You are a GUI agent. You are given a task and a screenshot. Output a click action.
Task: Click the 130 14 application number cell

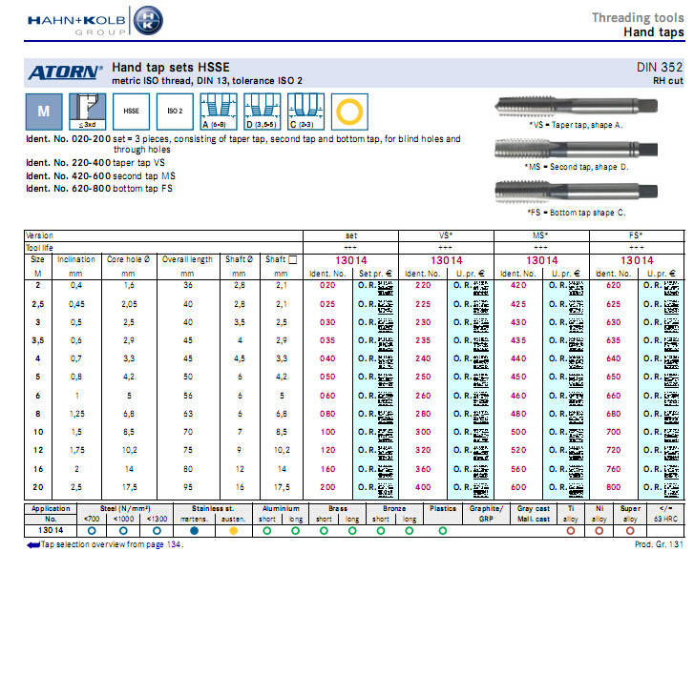click(x=51, y=530)
